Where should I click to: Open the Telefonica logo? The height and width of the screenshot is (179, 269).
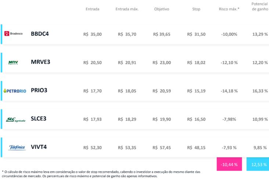[17, 148]
